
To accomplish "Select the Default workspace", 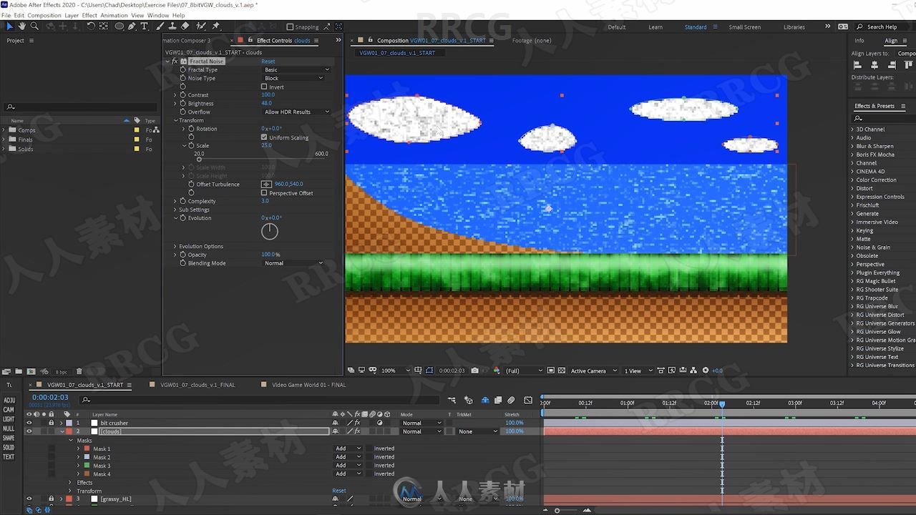I will point(616,27).
